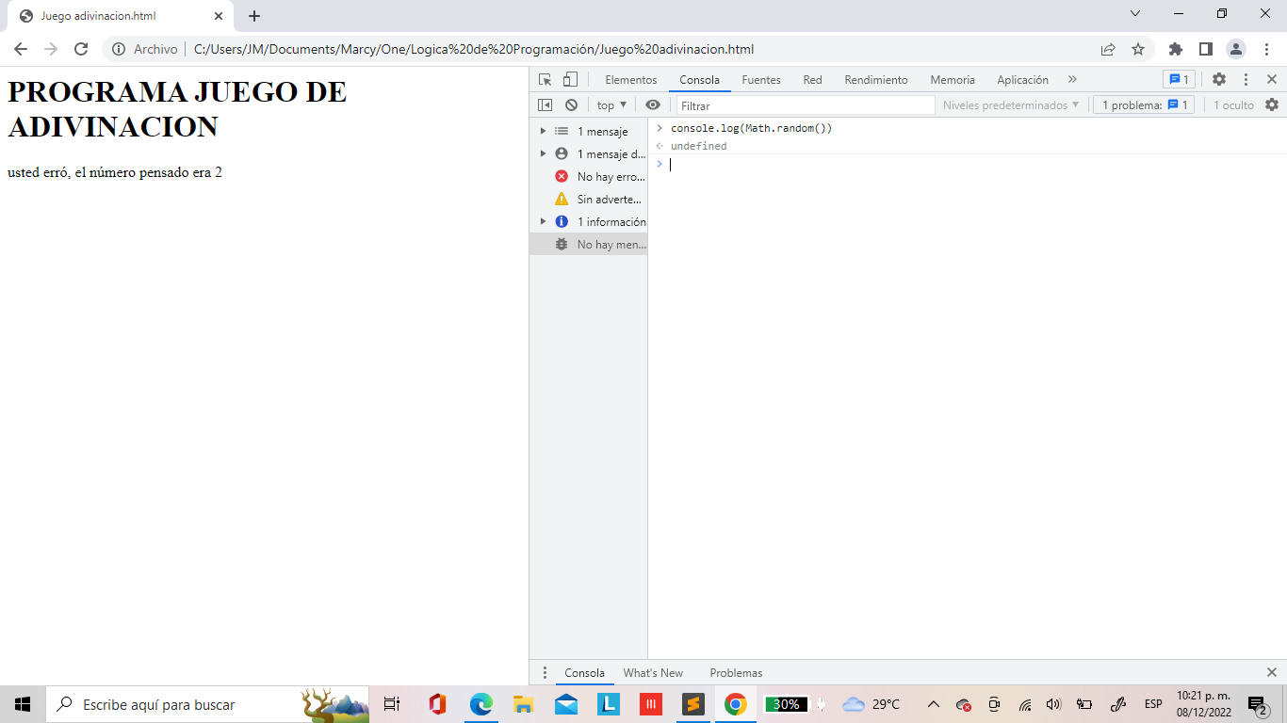Open the Chrome side panel icon
This screenshot has width=1287, height=723.
(x=1206, y=49)
